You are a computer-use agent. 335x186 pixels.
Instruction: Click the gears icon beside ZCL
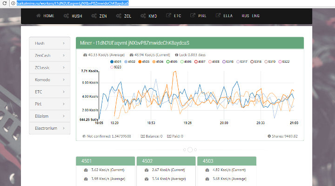coord(119,16)
